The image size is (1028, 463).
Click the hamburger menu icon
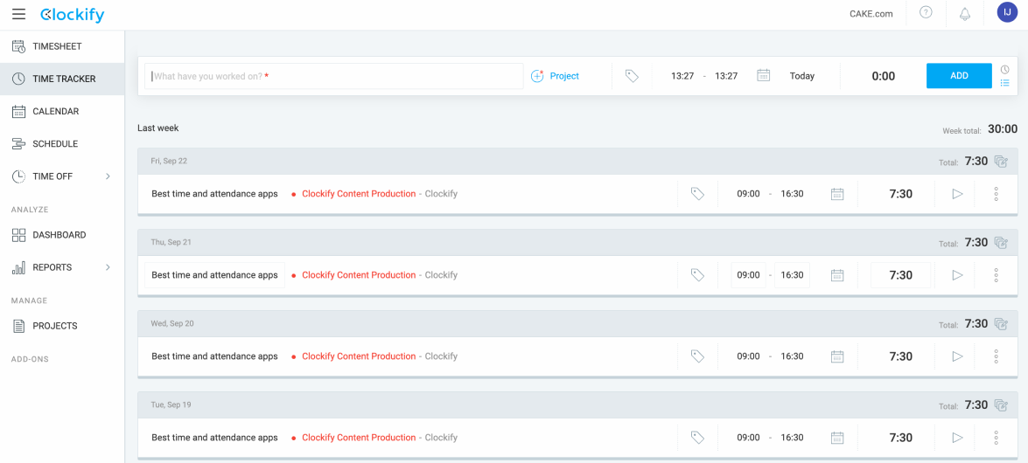click(18, 14)
